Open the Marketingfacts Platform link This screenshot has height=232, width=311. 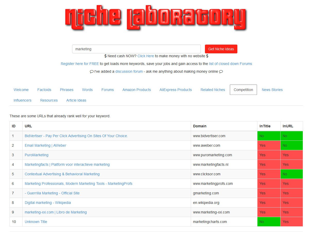pyautogui.click(x=67, y=164)
